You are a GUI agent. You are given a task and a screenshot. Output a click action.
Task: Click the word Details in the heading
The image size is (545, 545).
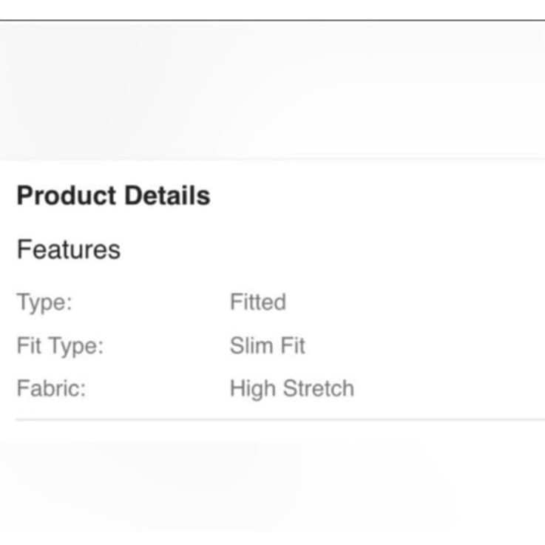click(168, 195)
